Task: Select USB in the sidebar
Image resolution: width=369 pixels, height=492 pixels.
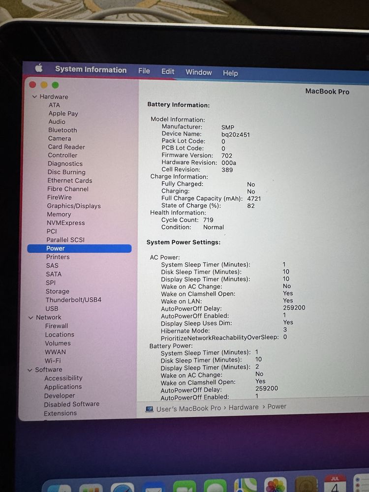Action: [52, 309]
